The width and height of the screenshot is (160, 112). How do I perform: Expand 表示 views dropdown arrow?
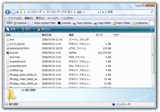(x=34, y=29)
